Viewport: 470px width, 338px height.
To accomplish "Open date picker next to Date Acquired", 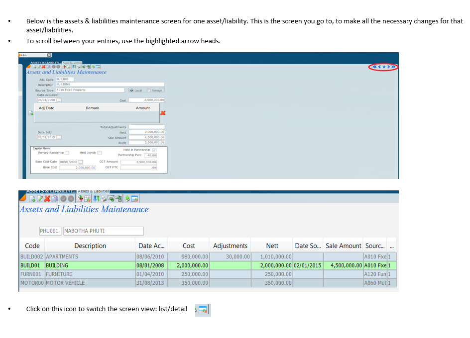I will click(x=58, y=99).
